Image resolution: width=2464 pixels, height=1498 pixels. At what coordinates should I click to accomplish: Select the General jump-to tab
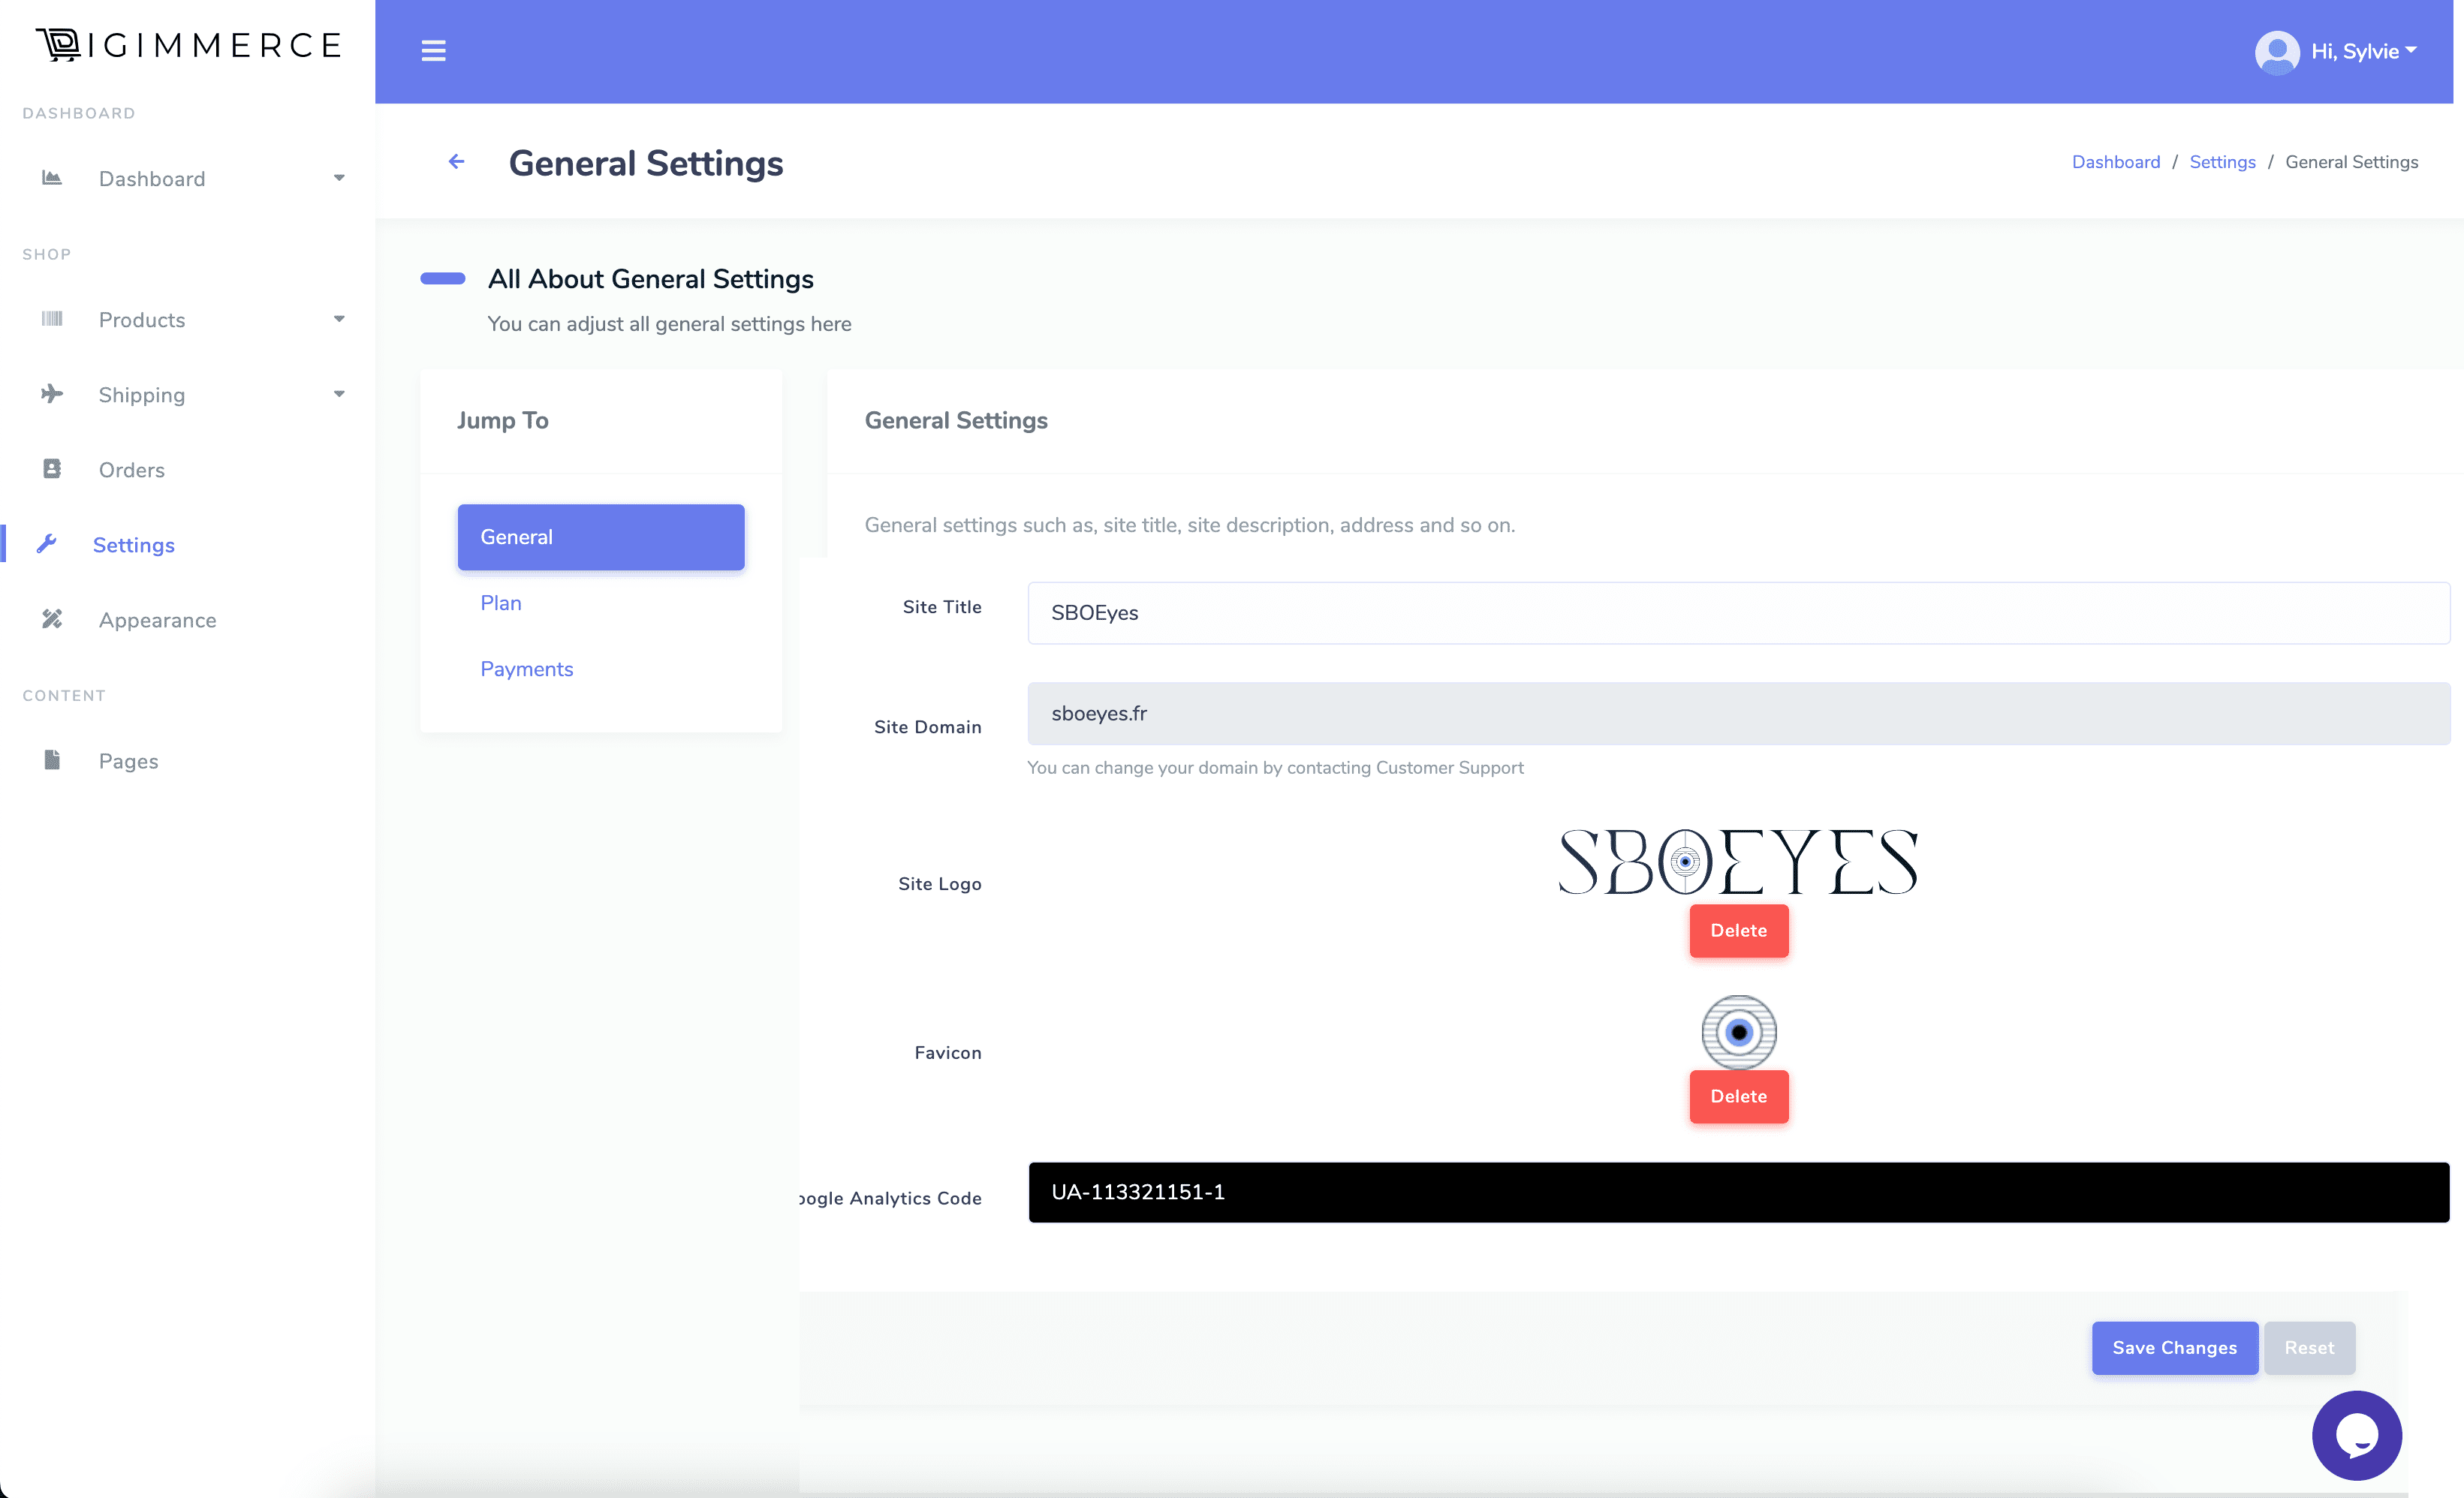click(600, 537)
